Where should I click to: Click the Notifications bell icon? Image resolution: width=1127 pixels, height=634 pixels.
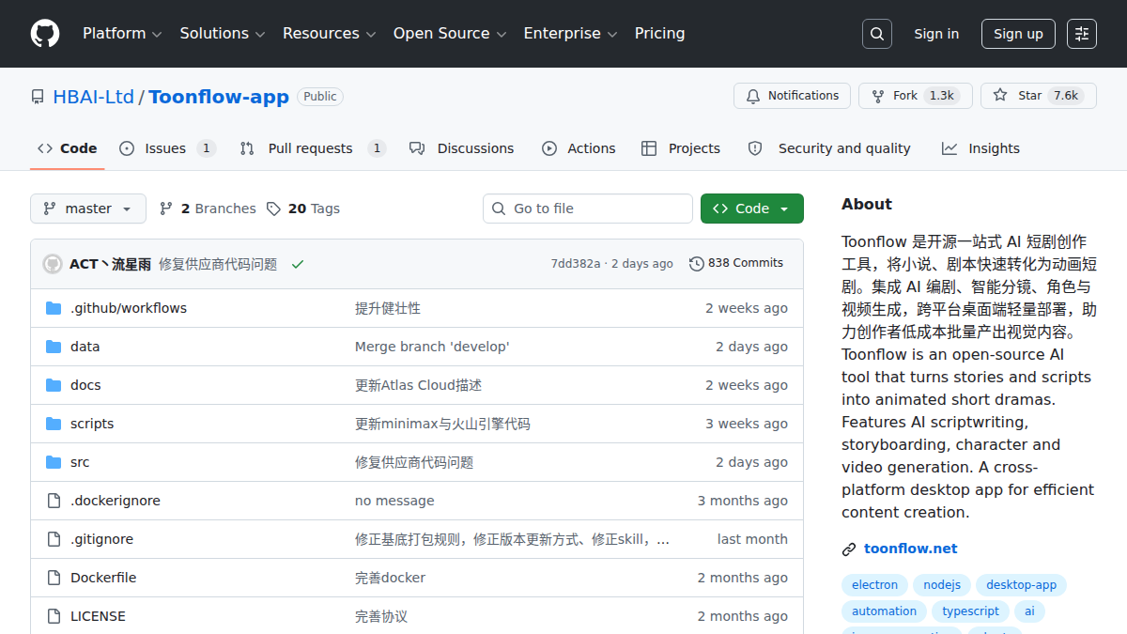[x=753, y=96]
